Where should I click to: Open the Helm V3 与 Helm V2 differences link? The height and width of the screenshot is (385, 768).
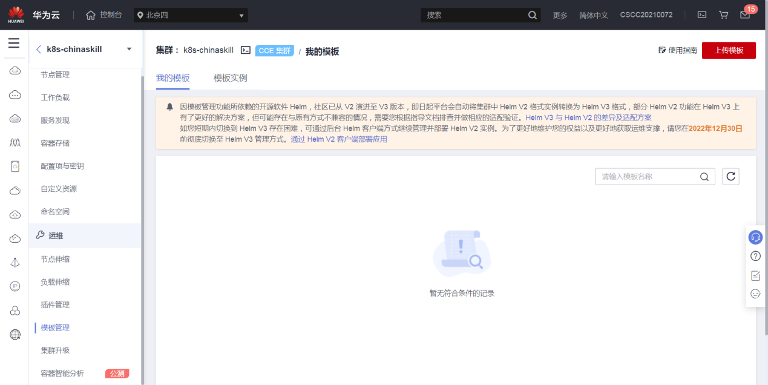[588, 117]
